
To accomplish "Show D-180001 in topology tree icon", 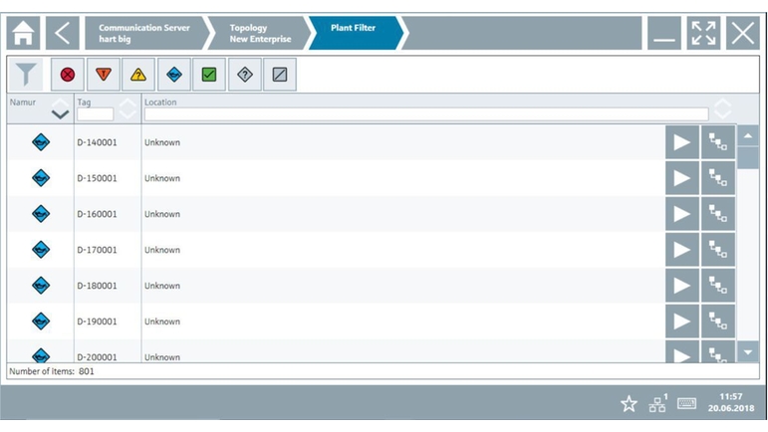I will [718, 286].
